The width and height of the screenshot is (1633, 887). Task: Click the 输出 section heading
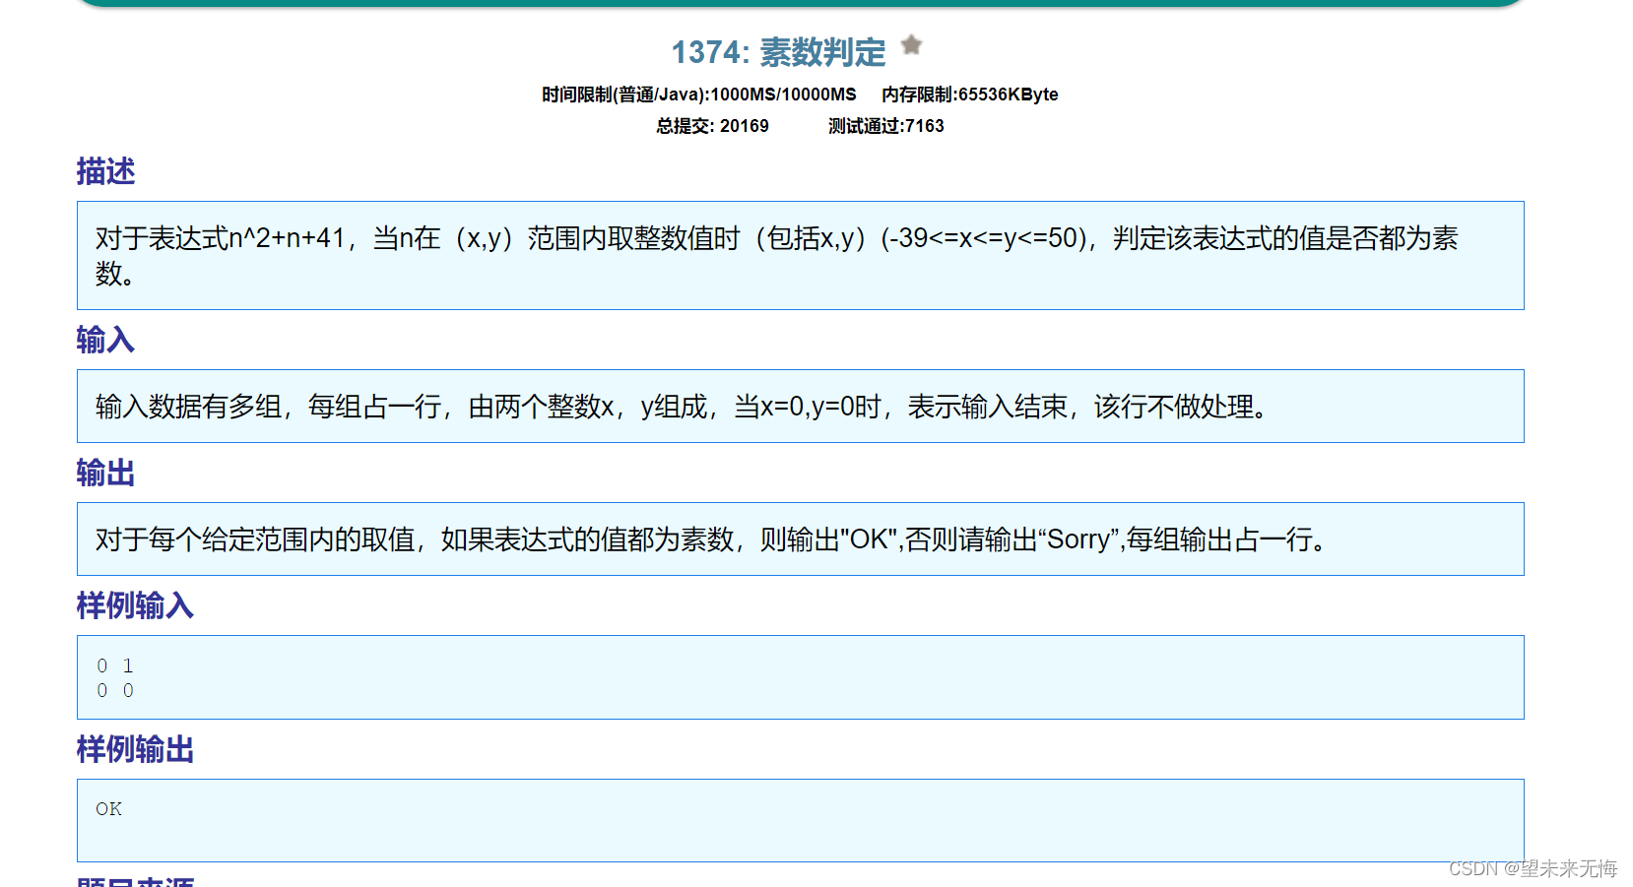pyautogui.click(x=103, y=474)
